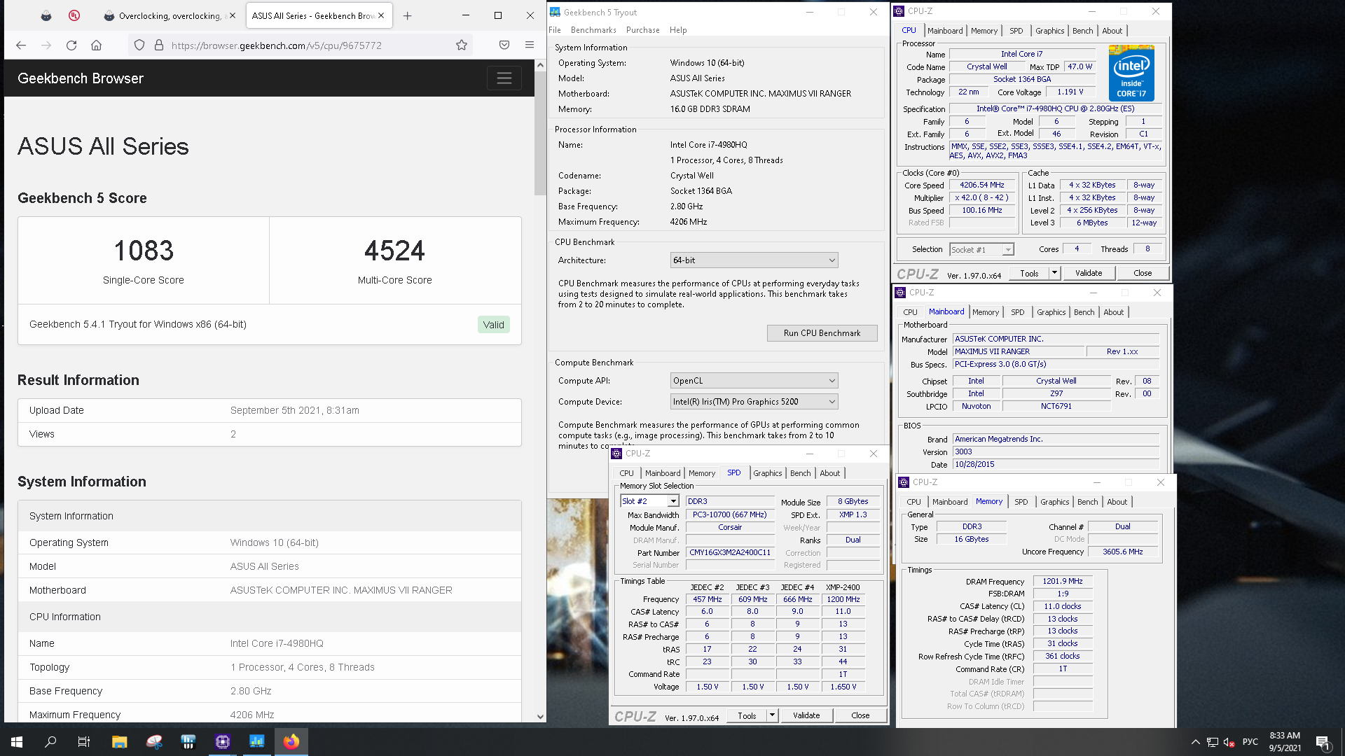Select Graphics tab in top CPU-Z window

pos(1049,31)
